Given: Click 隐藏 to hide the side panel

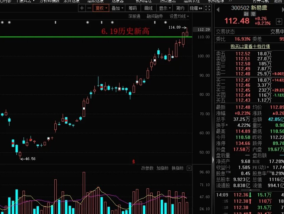Looking at the screenshot, I should click(196, 8).
